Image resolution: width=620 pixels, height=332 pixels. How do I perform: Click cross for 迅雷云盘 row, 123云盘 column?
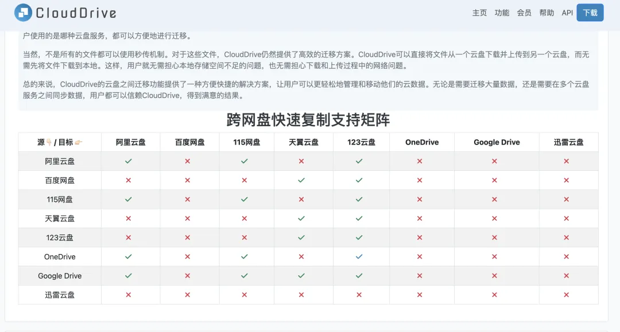[x=359, y=295]
